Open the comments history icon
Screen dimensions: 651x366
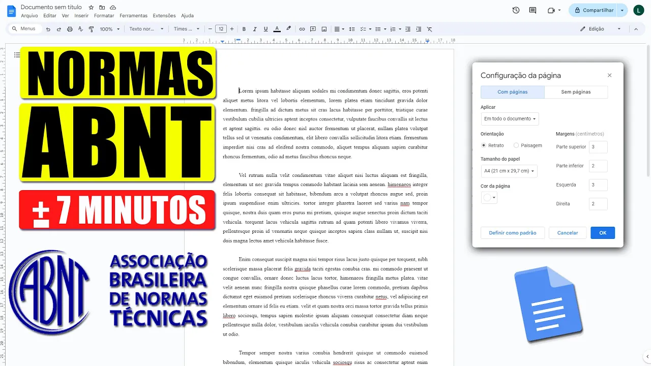click(532, 10)
